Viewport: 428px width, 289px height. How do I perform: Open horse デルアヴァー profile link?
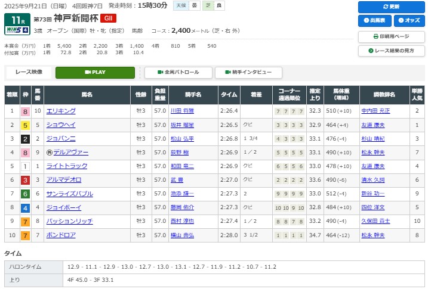(x=70, y=153)
